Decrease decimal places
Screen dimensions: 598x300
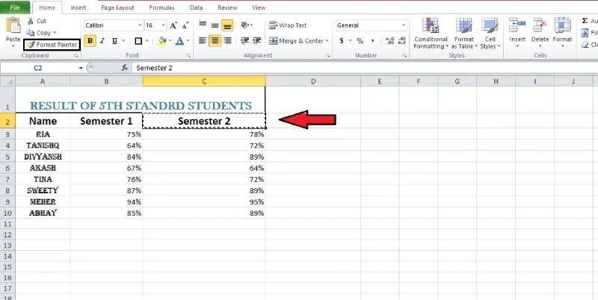point(401,41)
